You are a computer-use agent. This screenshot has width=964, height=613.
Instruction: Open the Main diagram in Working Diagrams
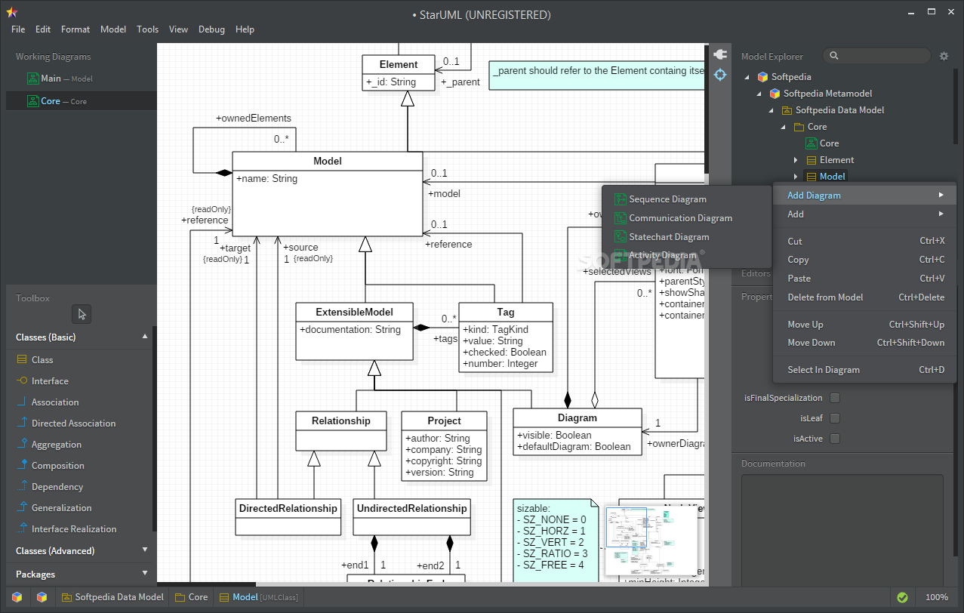(82, 79)
